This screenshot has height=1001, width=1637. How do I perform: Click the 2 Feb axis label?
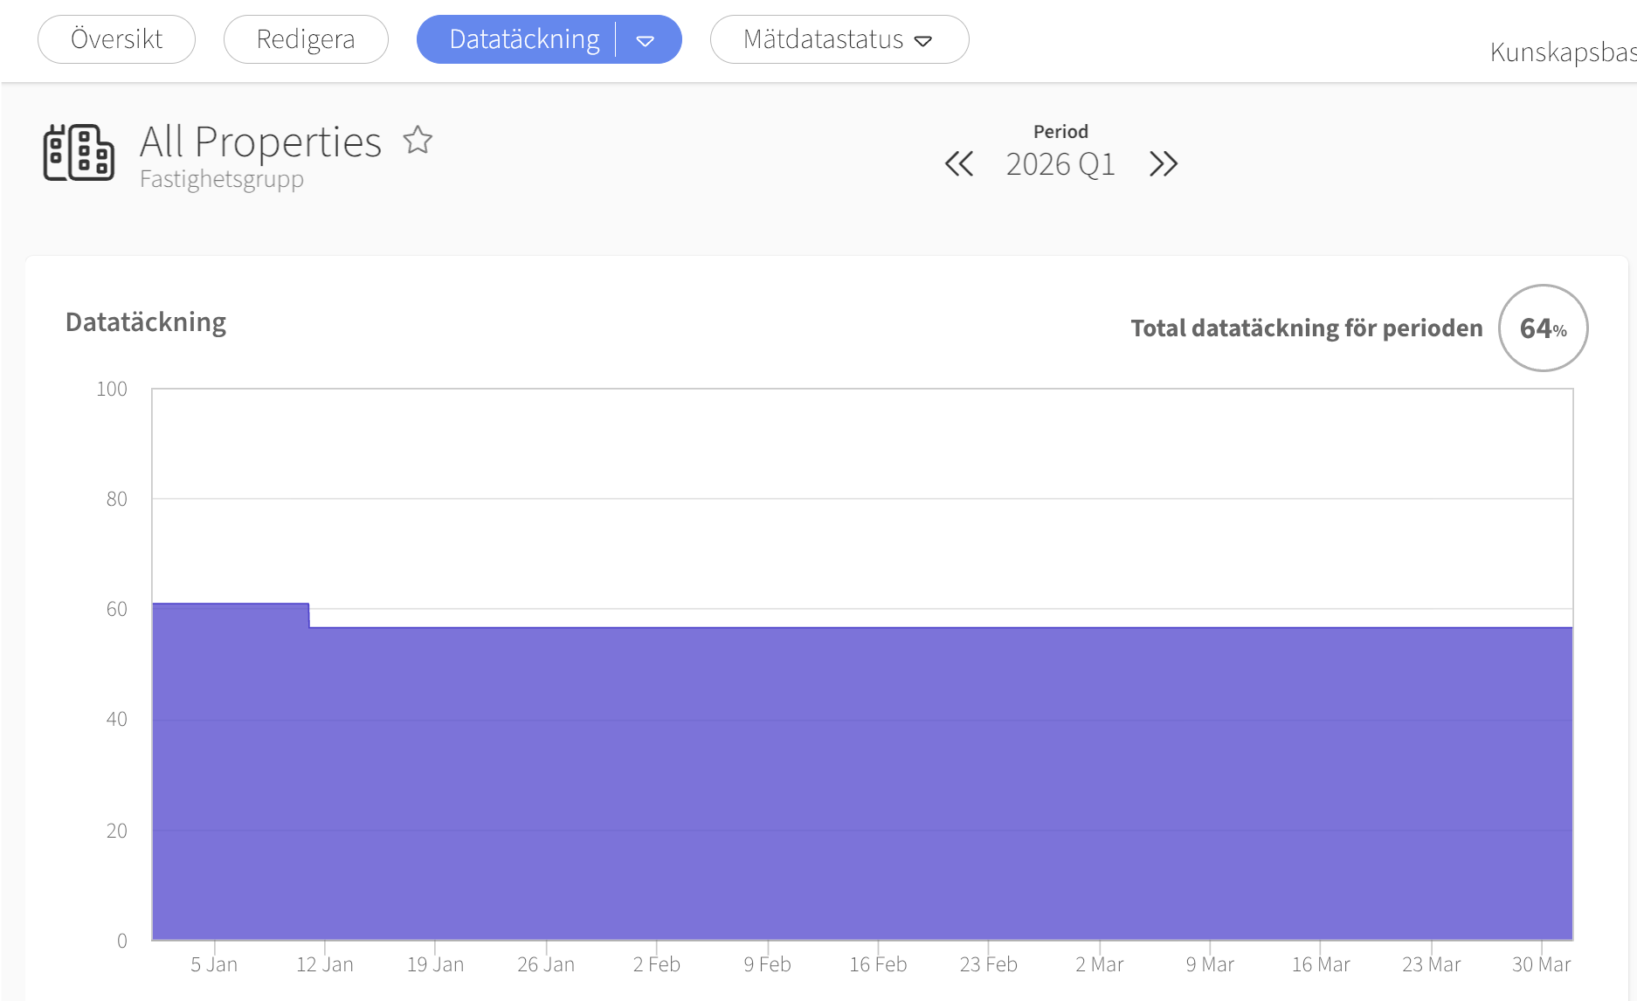point(657,964)
